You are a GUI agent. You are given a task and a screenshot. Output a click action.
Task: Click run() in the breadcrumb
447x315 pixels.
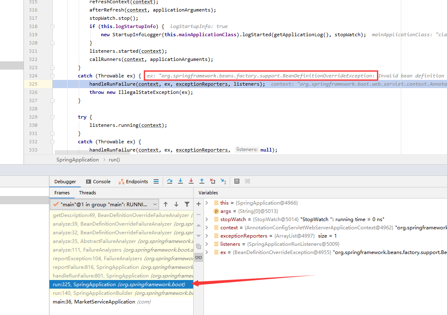(114, 160)
